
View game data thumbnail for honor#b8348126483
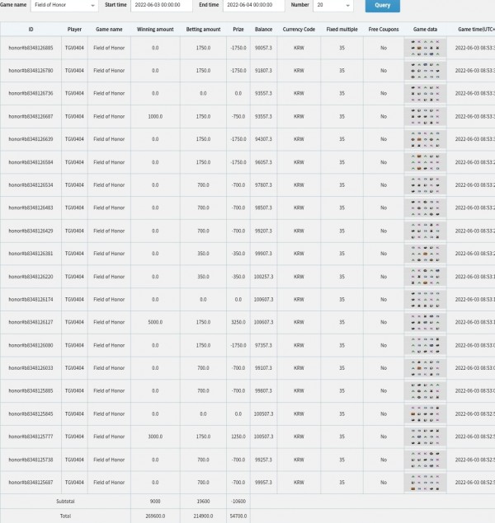click(425, 208)
